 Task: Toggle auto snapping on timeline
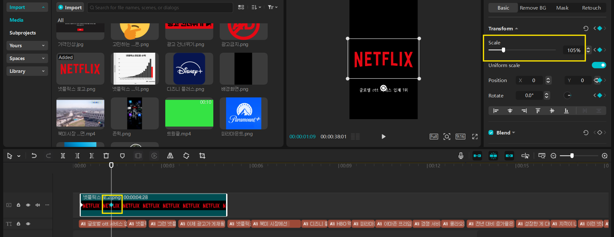tap(493, 156)
